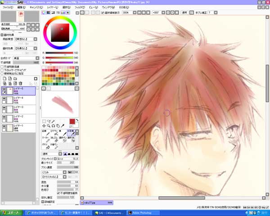This screenshot has height=216, width=270.
Task: Toggle the scratchpad panel icon
Action: click(68, 13)
